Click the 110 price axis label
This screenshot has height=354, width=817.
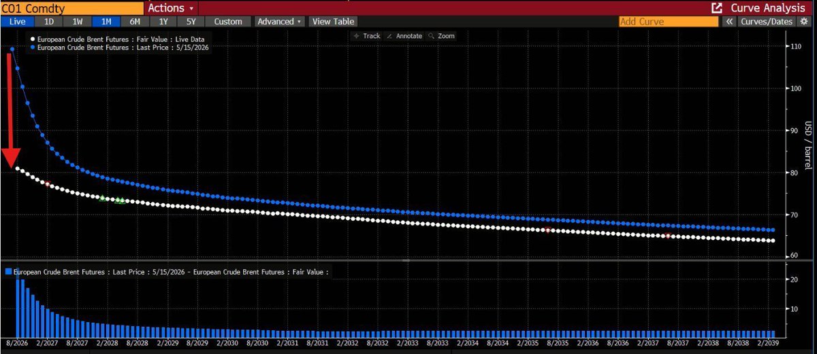[795, 46]
